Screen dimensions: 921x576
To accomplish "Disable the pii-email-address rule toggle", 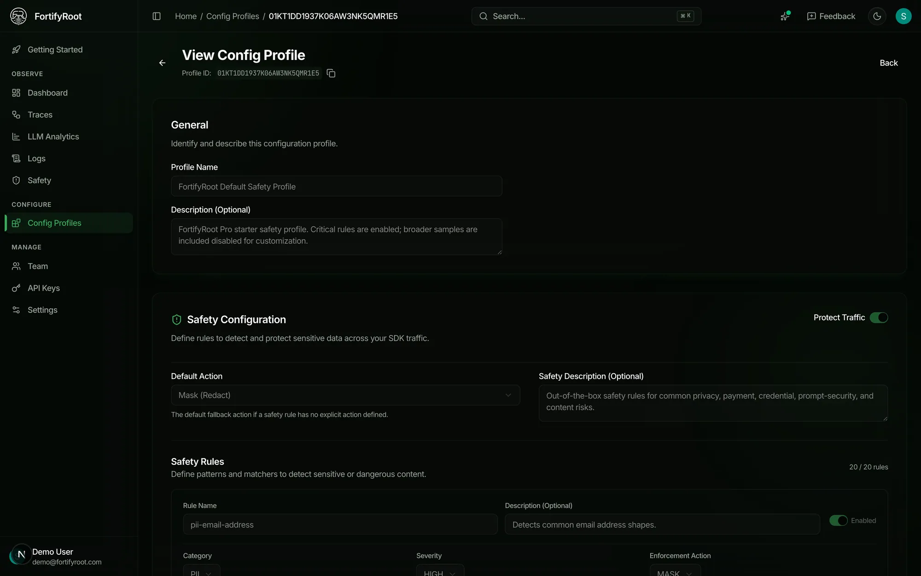I will point(838,520).
